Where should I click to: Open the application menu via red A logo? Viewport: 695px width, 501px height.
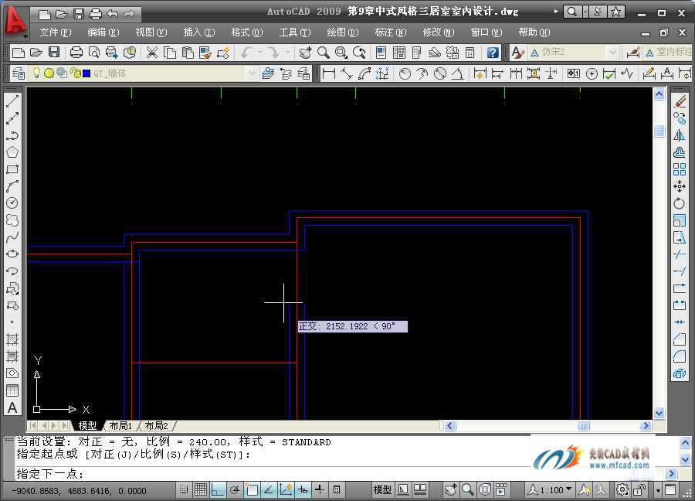(x=15, y=21)
